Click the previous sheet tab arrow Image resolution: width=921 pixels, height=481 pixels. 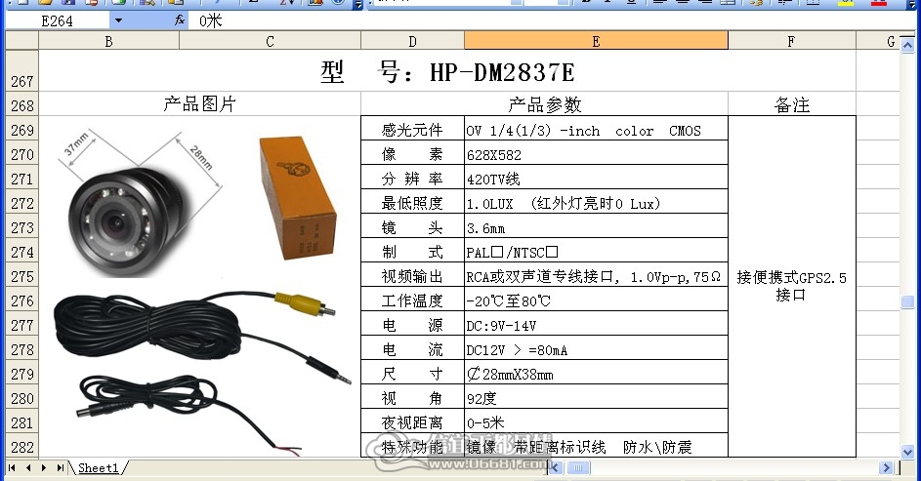pos(28,467)
